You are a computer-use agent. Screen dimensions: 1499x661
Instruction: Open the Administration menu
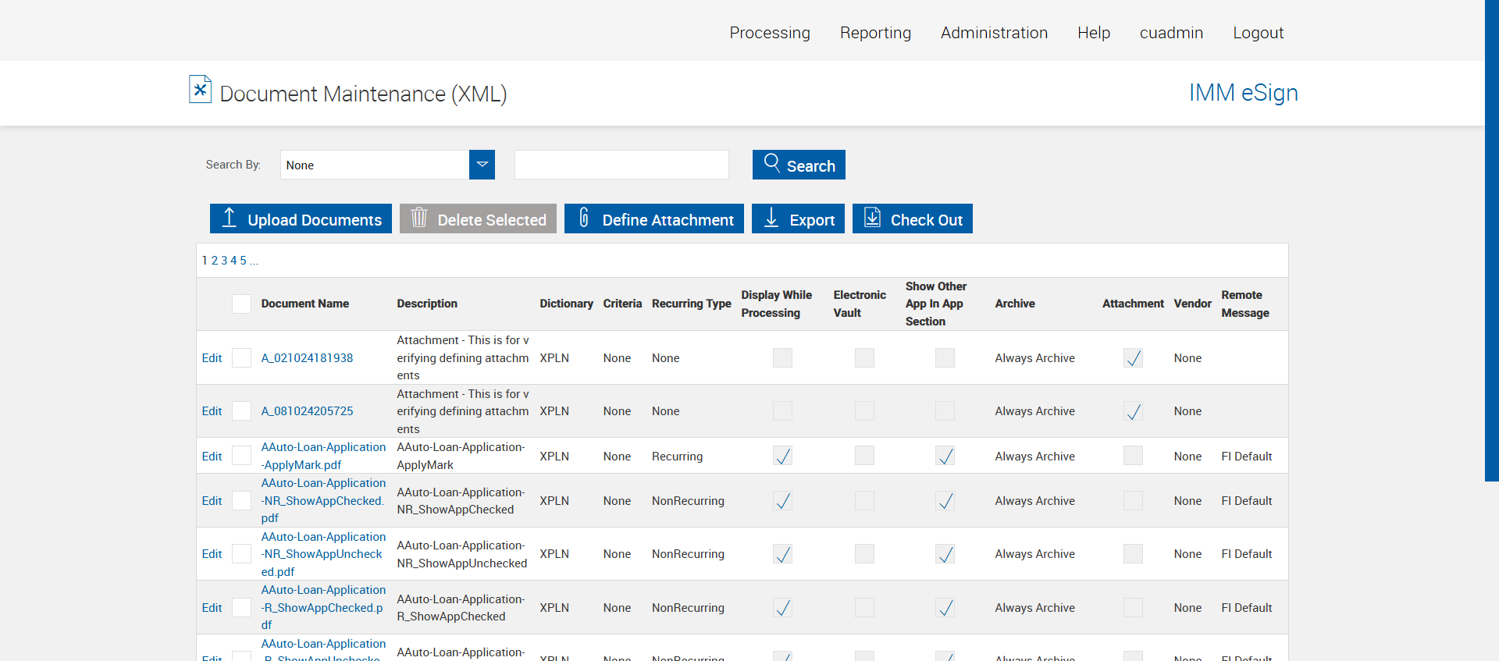993,33
